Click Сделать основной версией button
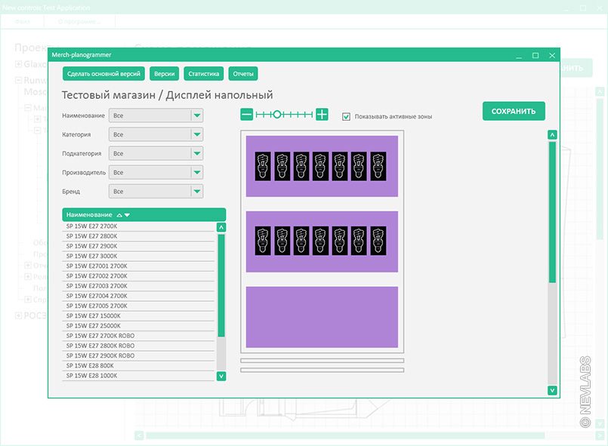Screen dimensions: 608x446 [x=103, y=74]
